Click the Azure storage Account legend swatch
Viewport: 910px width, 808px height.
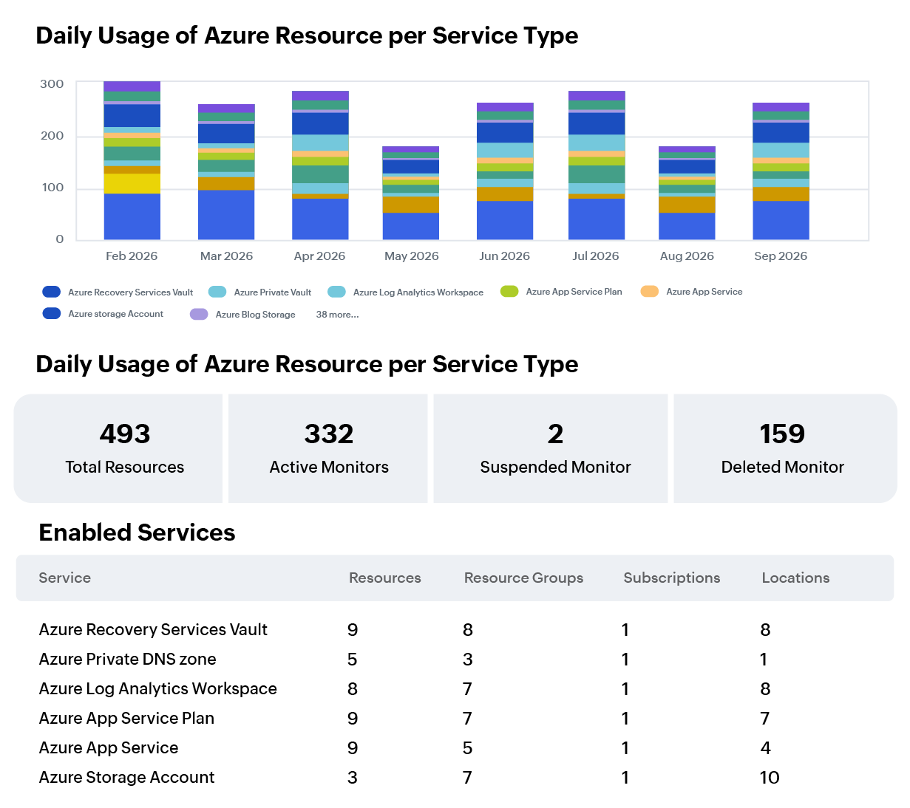[52, 313]
